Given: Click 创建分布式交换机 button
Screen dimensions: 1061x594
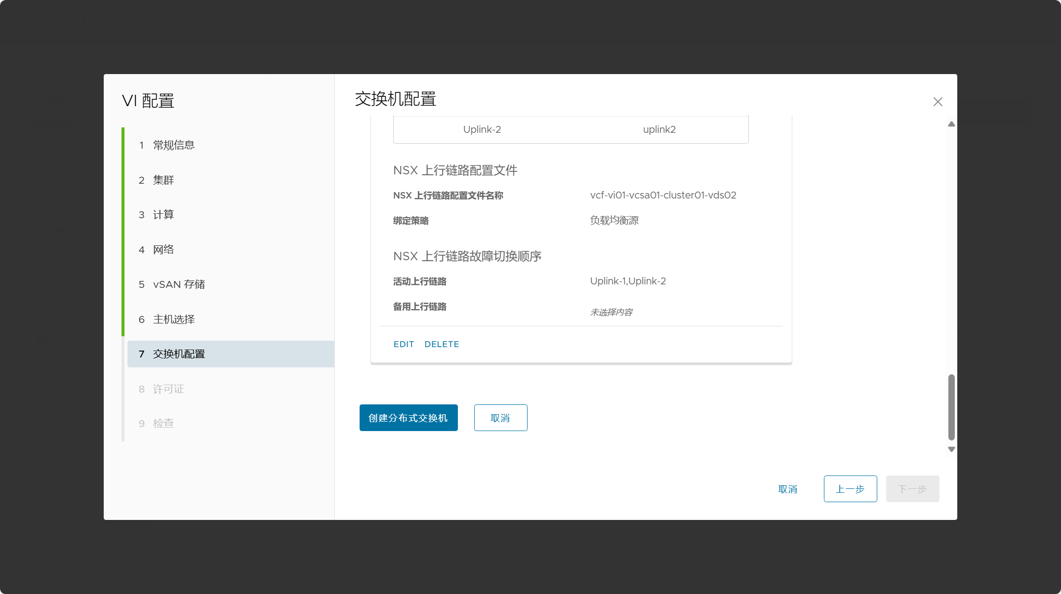Looking at the screenshot, I should [408, 418].
